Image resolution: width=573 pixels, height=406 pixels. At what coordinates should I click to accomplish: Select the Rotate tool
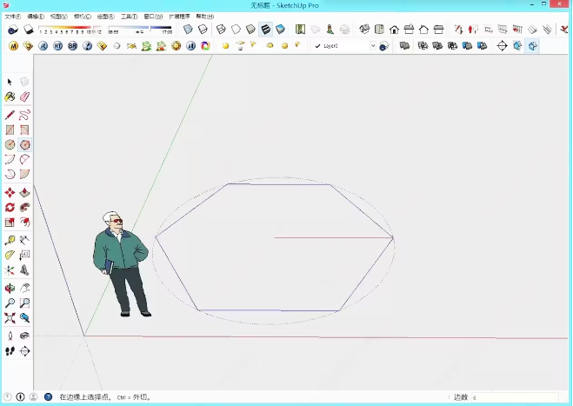[10, 207]
